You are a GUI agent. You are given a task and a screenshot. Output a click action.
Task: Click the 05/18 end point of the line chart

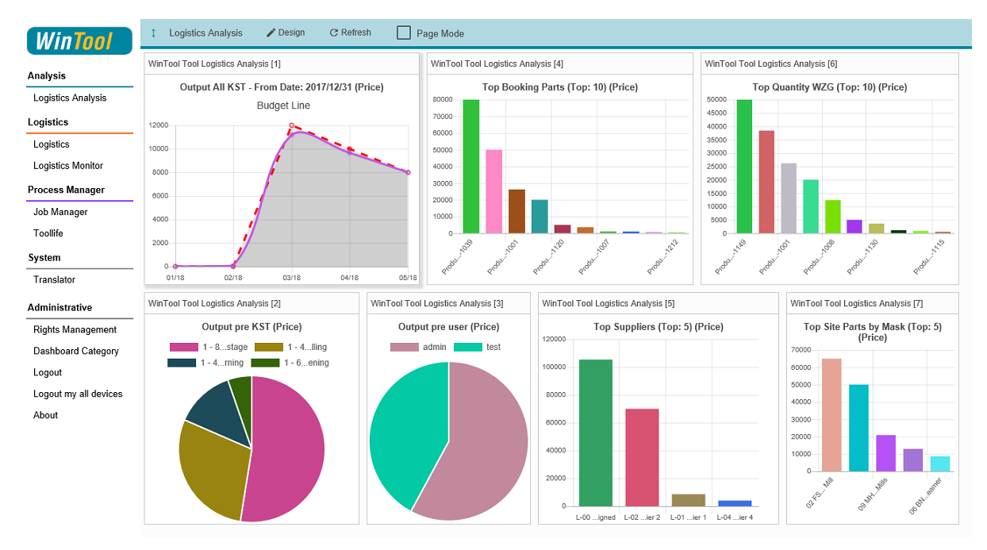[x=408, y=172]
